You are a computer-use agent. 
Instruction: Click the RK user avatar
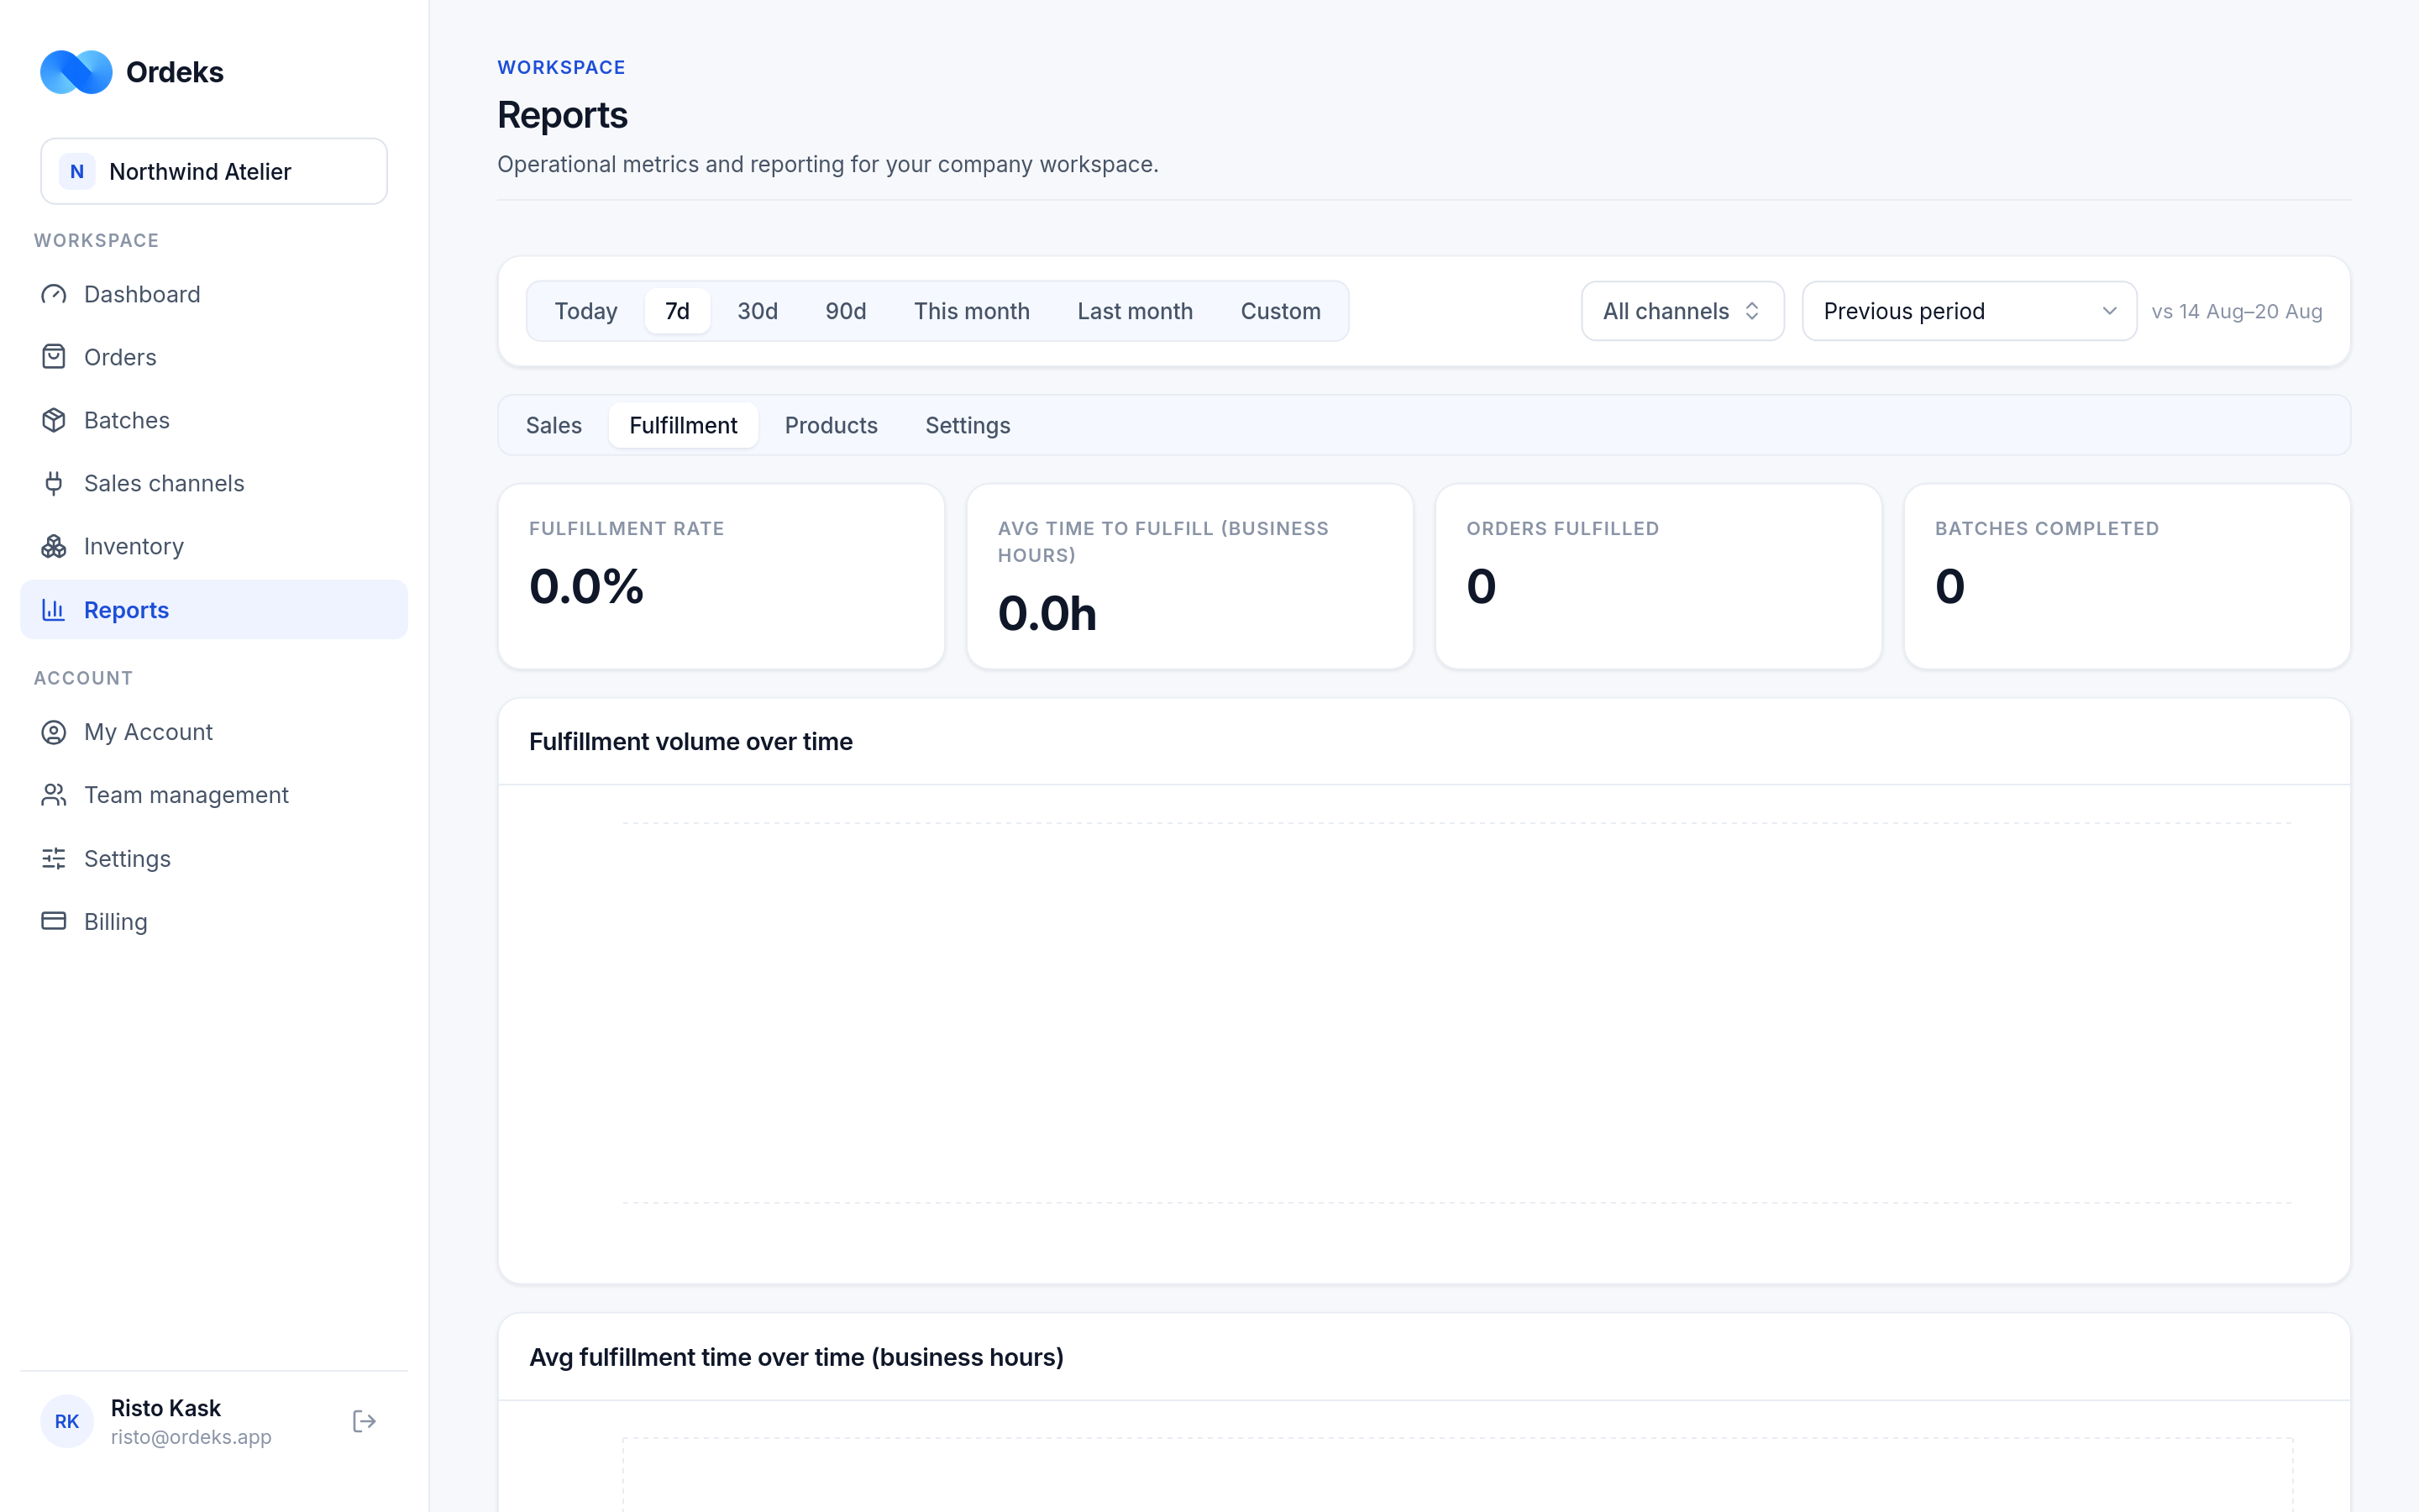[67, 1421]
